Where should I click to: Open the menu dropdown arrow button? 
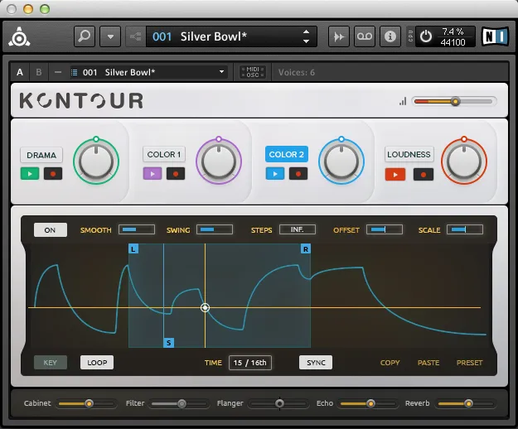tap(110, 36)
